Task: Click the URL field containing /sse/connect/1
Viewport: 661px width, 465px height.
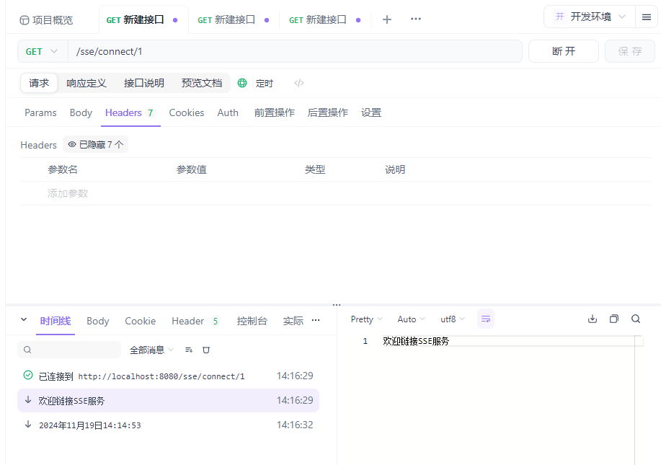Action: (295, 51)
